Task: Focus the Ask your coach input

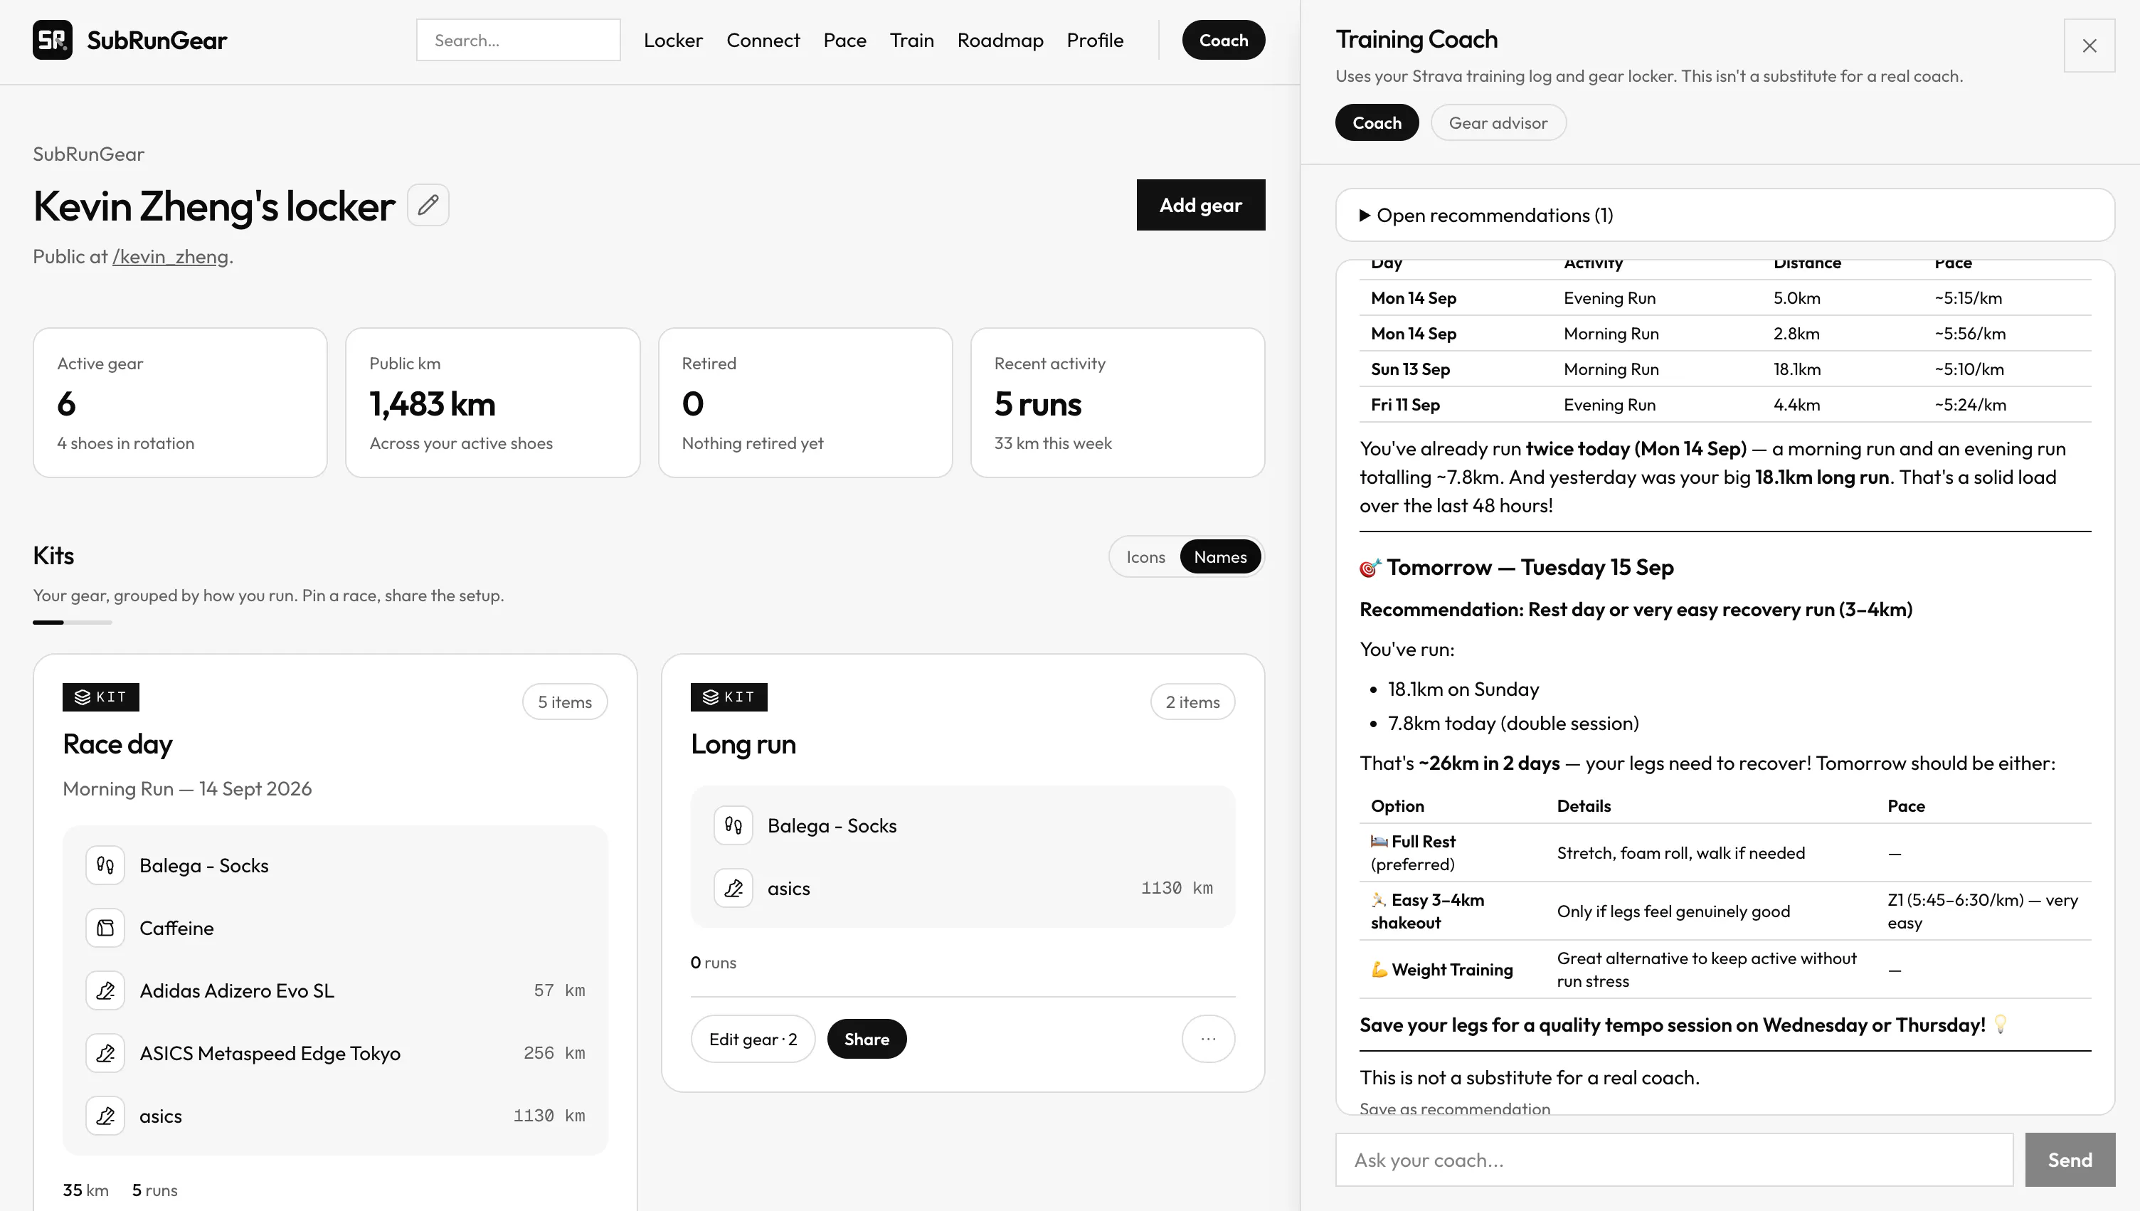Action: (x=1675, y=1160)
